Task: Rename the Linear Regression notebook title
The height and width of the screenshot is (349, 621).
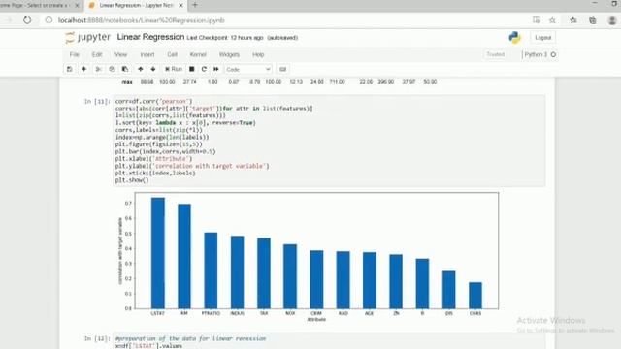Action: pyautogui.click(x=150, y=37)
